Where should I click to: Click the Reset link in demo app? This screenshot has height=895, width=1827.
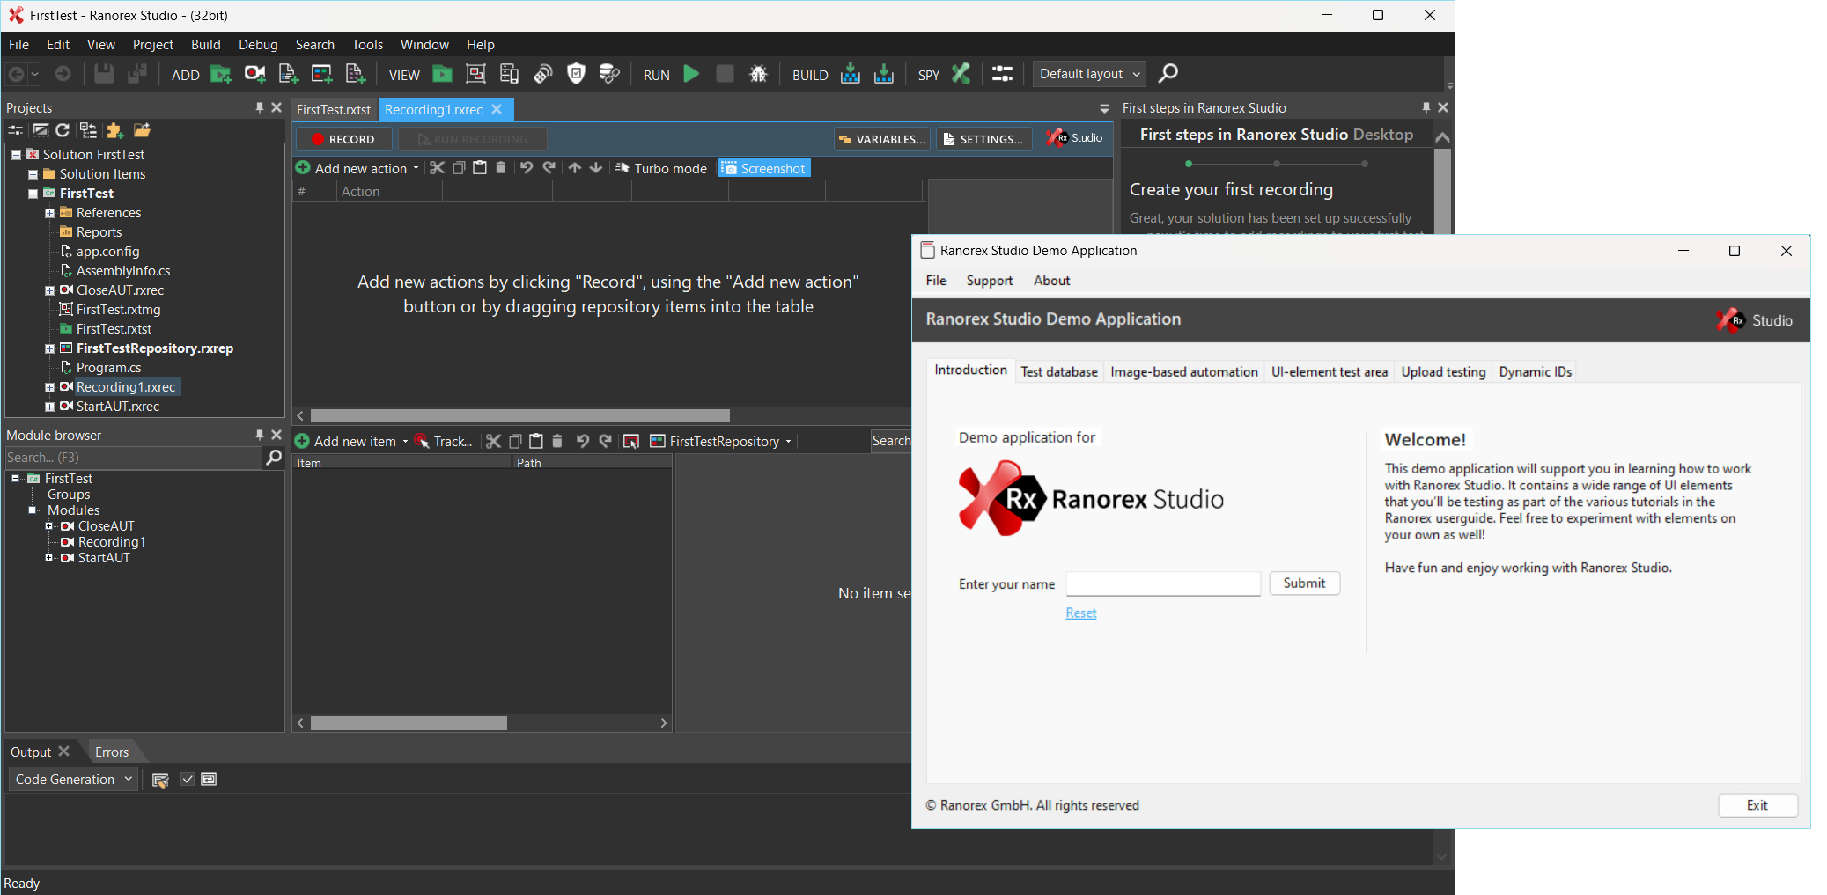1080,613
